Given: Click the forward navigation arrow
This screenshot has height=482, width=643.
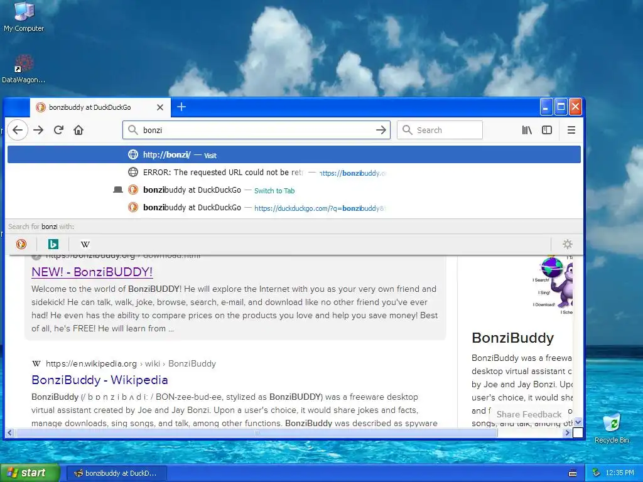Looking at the screenshot, I should pyautogui.click(x=38, y=131).
